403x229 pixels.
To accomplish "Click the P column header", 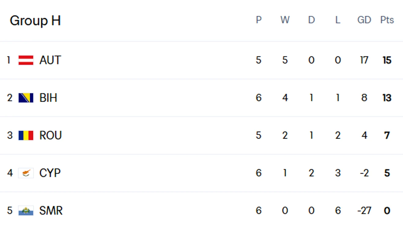I will 259,20.
